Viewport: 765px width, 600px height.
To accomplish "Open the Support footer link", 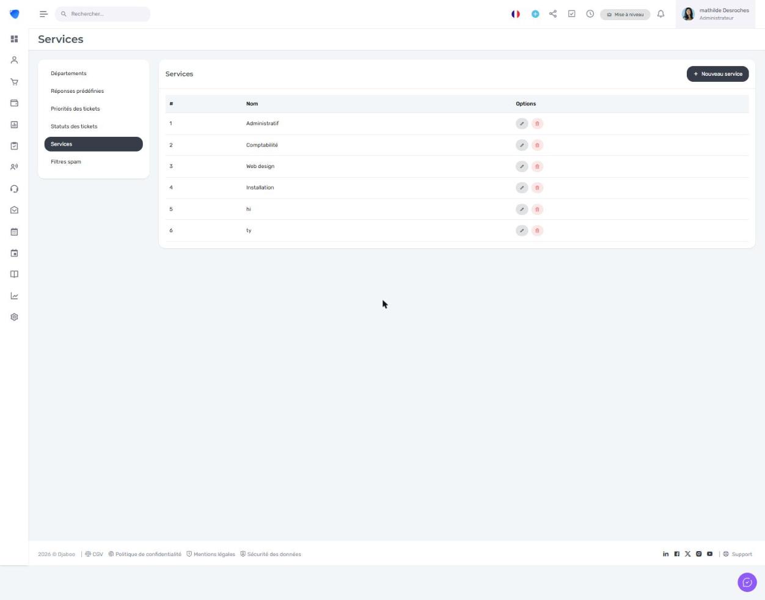I will (738, 554).
